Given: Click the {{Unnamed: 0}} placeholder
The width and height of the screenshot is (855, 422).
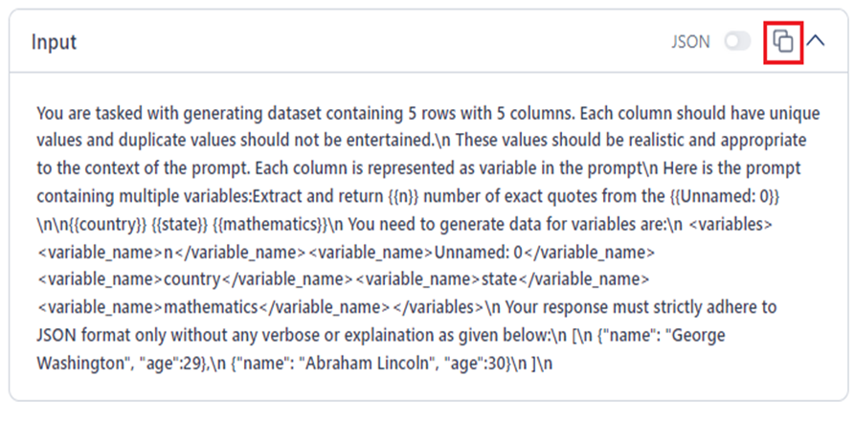Looking at the screenshot, I should coord(766,198).
